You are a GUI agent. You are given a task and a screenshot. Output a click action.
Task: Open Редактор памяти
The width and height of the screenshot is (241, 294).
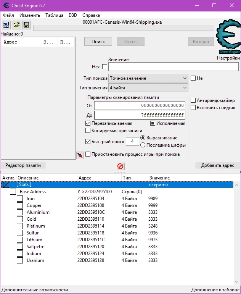[x=23, y=165]
